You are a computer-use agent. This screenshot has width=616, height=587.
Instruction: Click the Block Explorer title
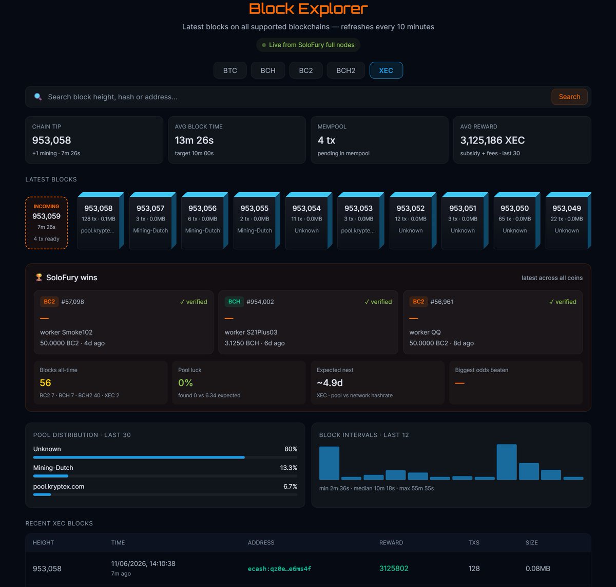point(308,9)
